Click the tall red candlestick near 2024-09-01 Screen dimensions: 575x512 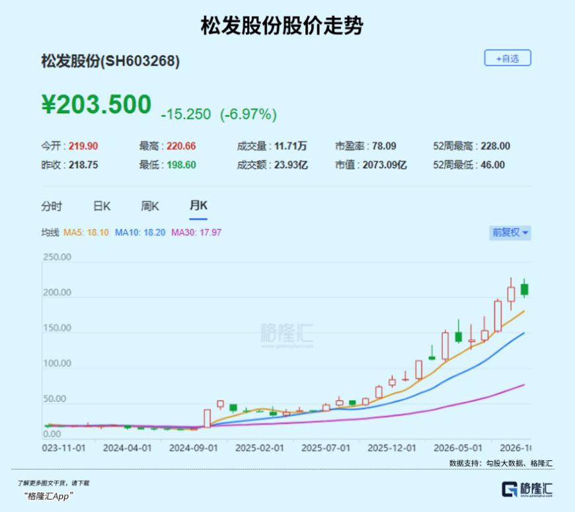point(207,419)
